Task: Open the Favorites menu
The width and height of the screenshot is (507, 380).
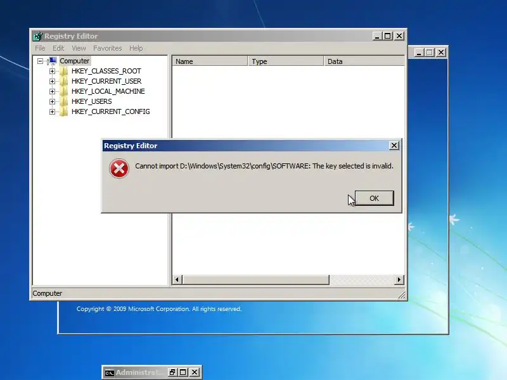Action: coord(107,48)
